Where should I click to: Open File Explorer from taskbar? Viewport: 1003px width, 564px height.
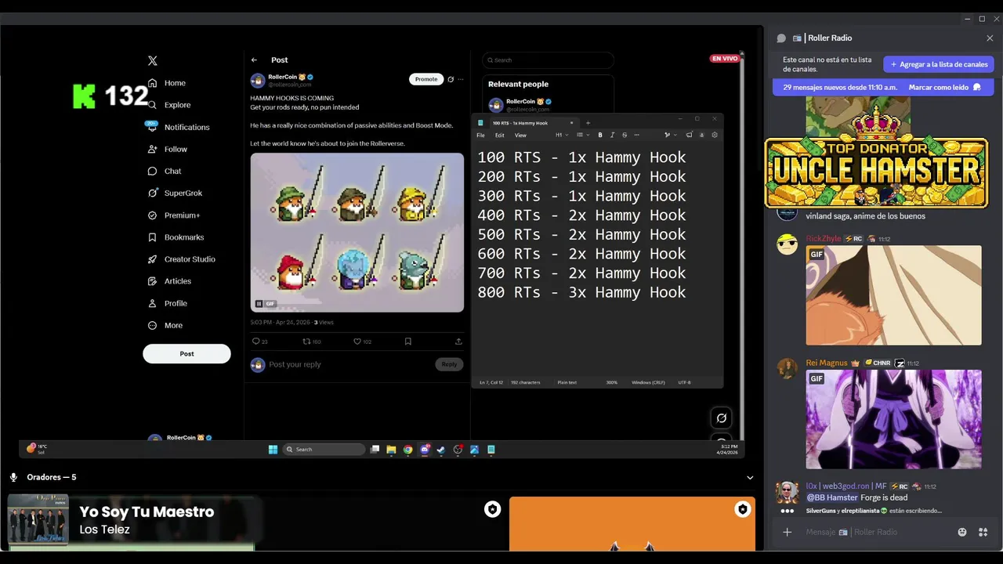coord(391,450)
